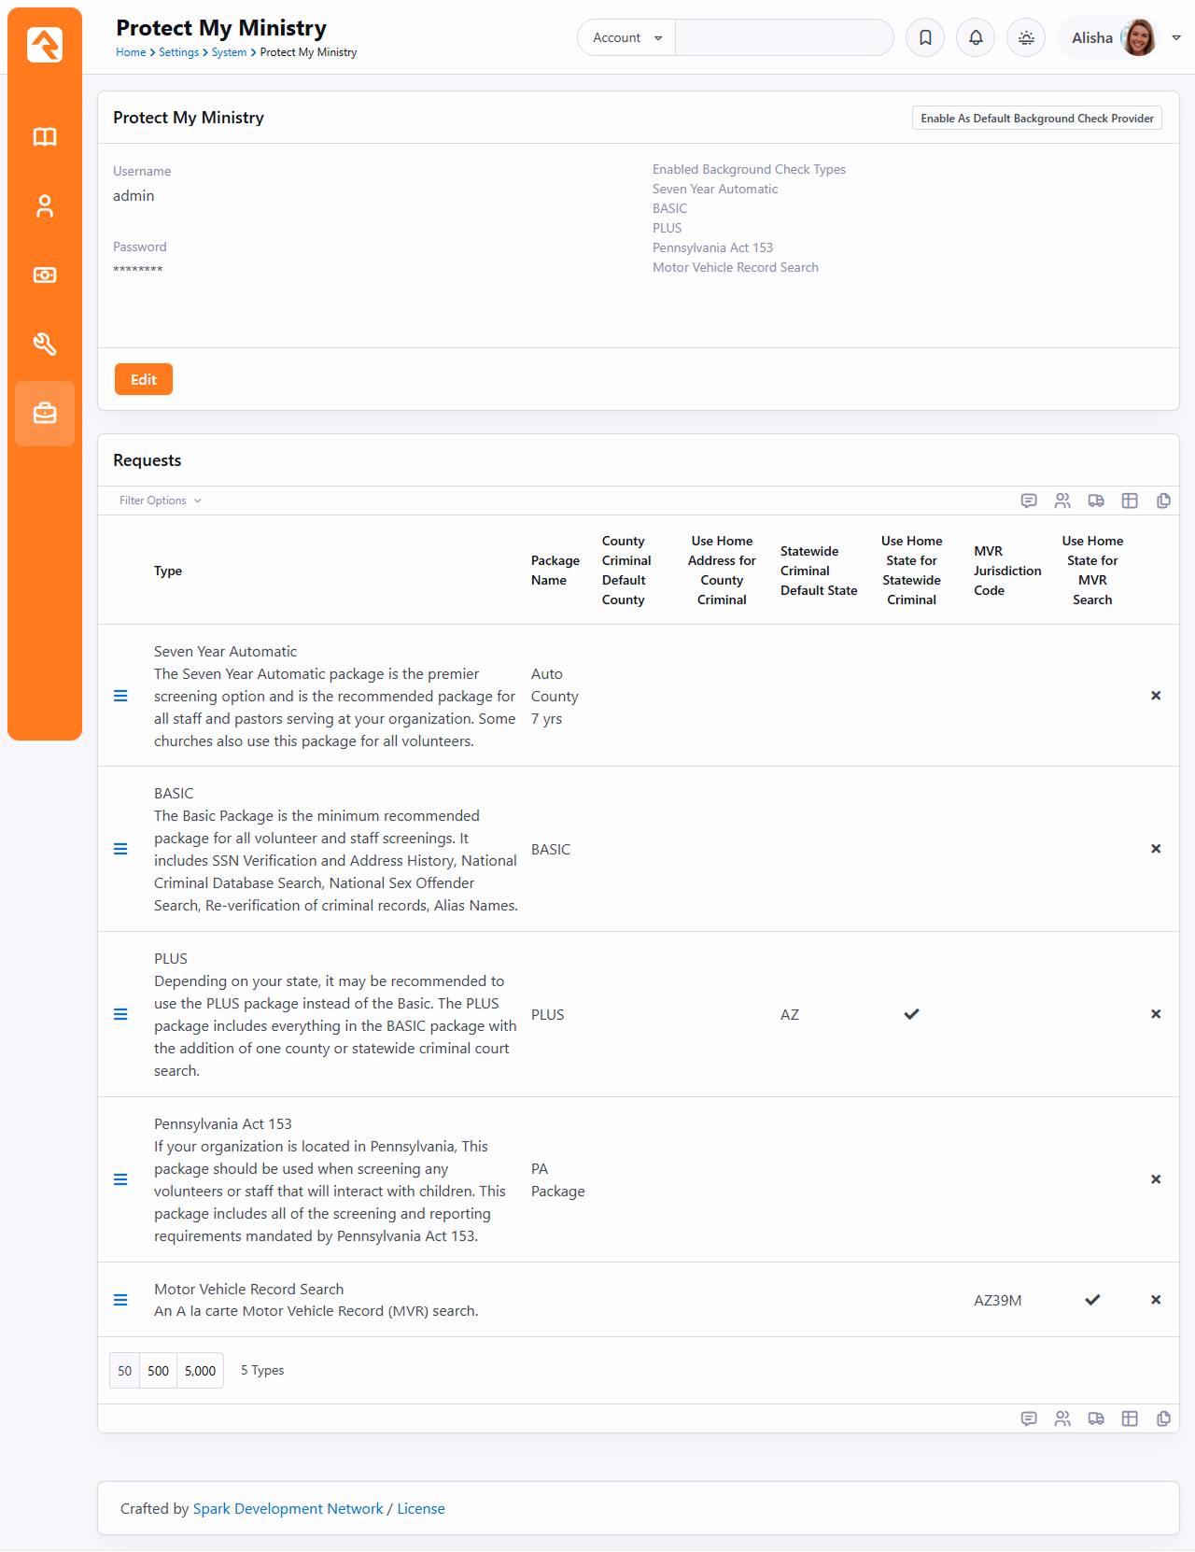The height and width of the screenshot is (1552, 1195).
Task: Toggle the theme sun icon
Action: (1026, 38)
